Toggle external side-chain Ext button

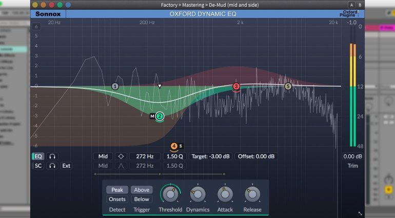coord(66,166)
